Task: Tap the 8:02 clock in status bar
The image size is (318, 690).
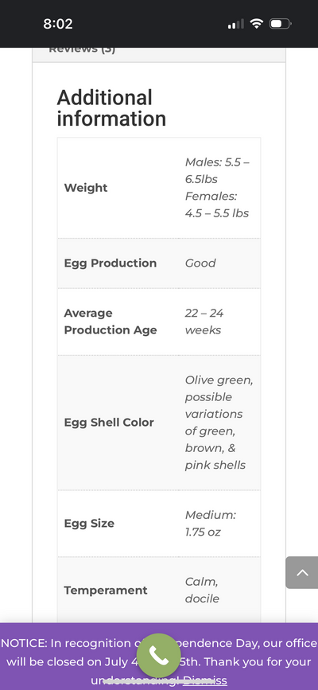Action: coord(57,24)
